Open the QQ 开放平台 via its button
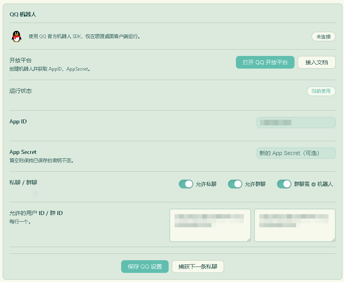This screenshot has width=344, height=282. coord(265,62)
